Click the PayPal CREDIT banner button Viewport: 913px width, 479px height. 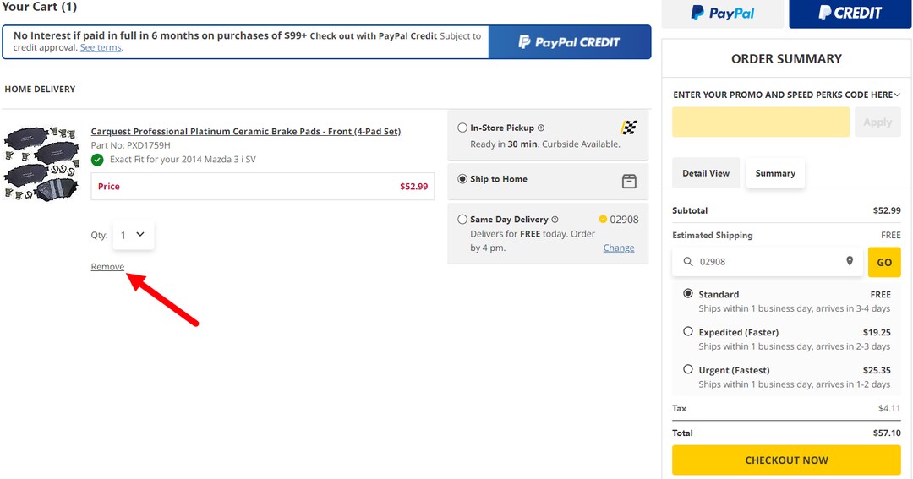click(570, 42)
